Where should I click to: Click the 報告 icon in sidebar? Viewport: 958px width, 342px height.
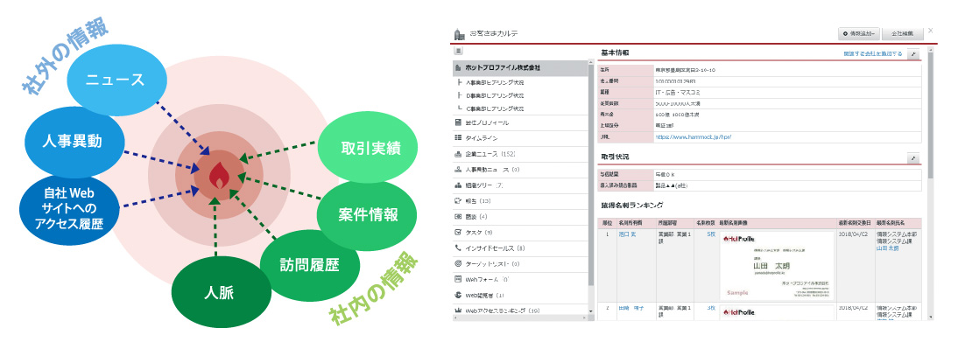(458, 201)
